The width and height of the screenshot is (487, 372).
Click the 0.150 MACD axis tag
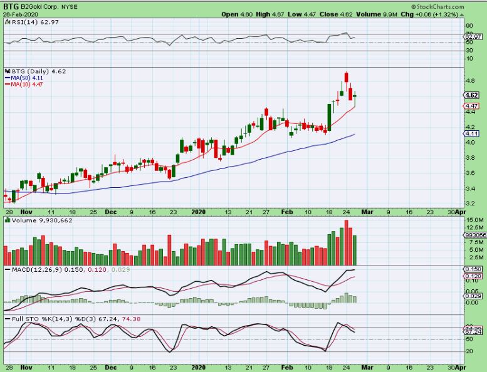tap(474, 269)
